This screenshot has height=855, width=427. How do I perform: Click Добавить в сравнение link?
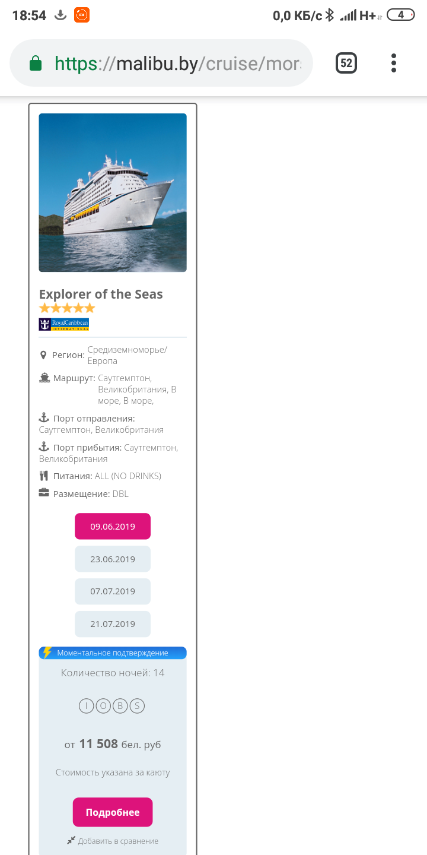pyautogui.click(x=118, y=841)
